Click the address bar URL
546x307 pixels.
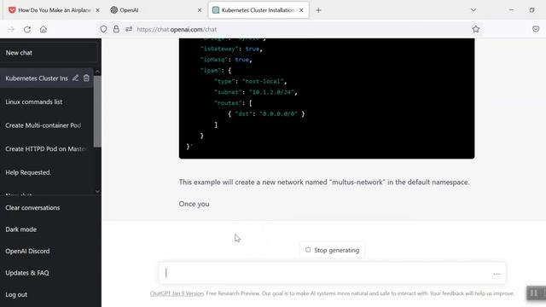177,30
